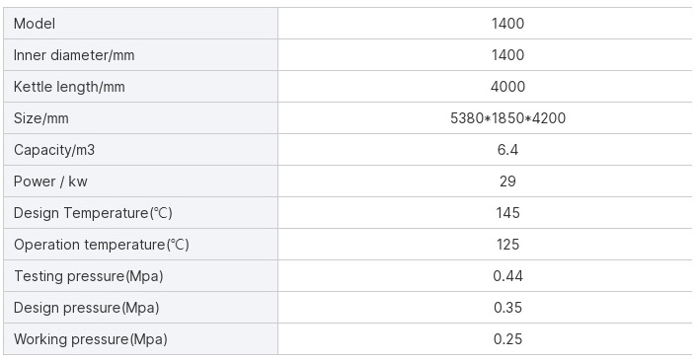The width and height of the screenshot is (698, 362).
Task: Click the Power / kw label
Action: click(50, 181)
